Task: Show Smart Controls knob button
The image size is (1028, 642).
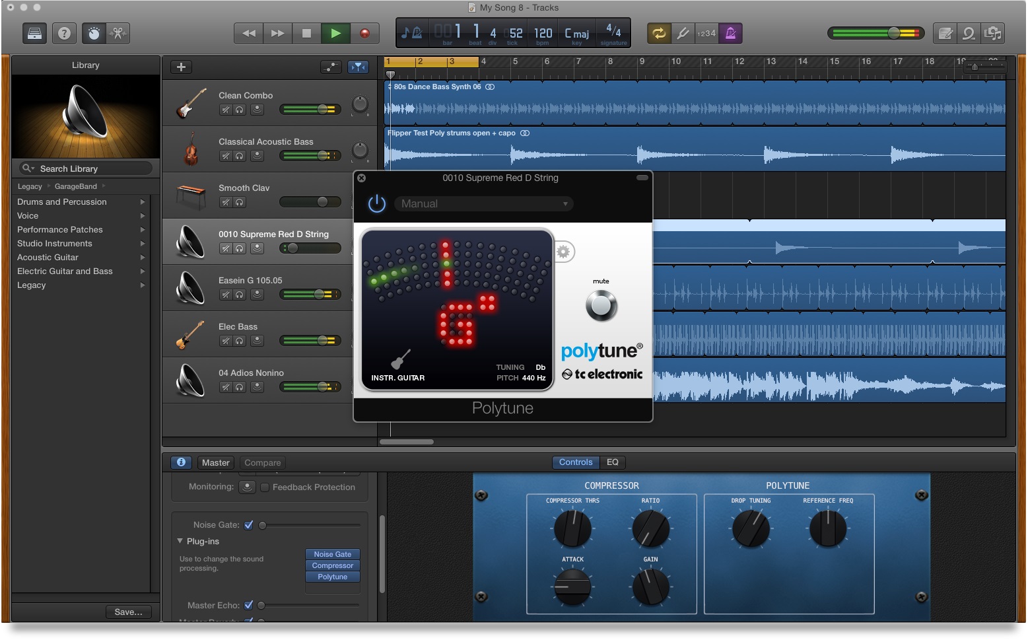Action: click(x=94, y=34)
